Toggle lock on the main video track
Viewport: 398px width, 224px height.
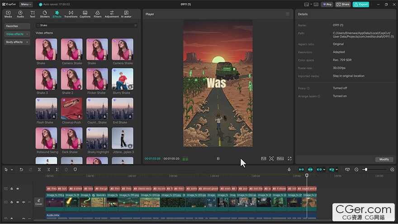(12, 202)
